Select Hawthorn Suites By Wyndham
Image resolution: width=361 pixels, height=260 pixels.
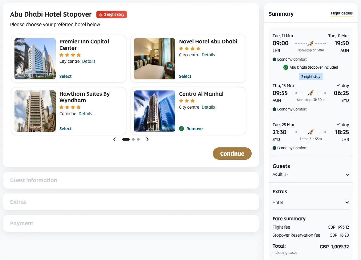pos(65,129)
